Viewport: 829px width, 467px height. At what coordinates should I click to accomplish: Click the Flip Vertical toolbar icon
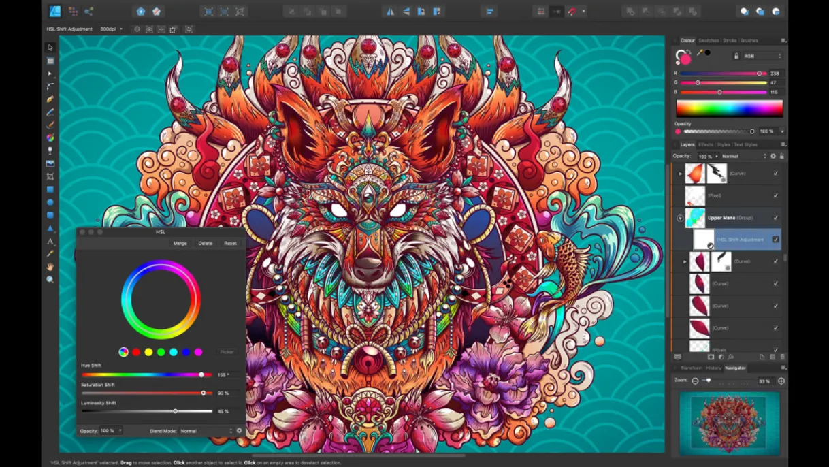pyautogui.click(x=406, y=12)
